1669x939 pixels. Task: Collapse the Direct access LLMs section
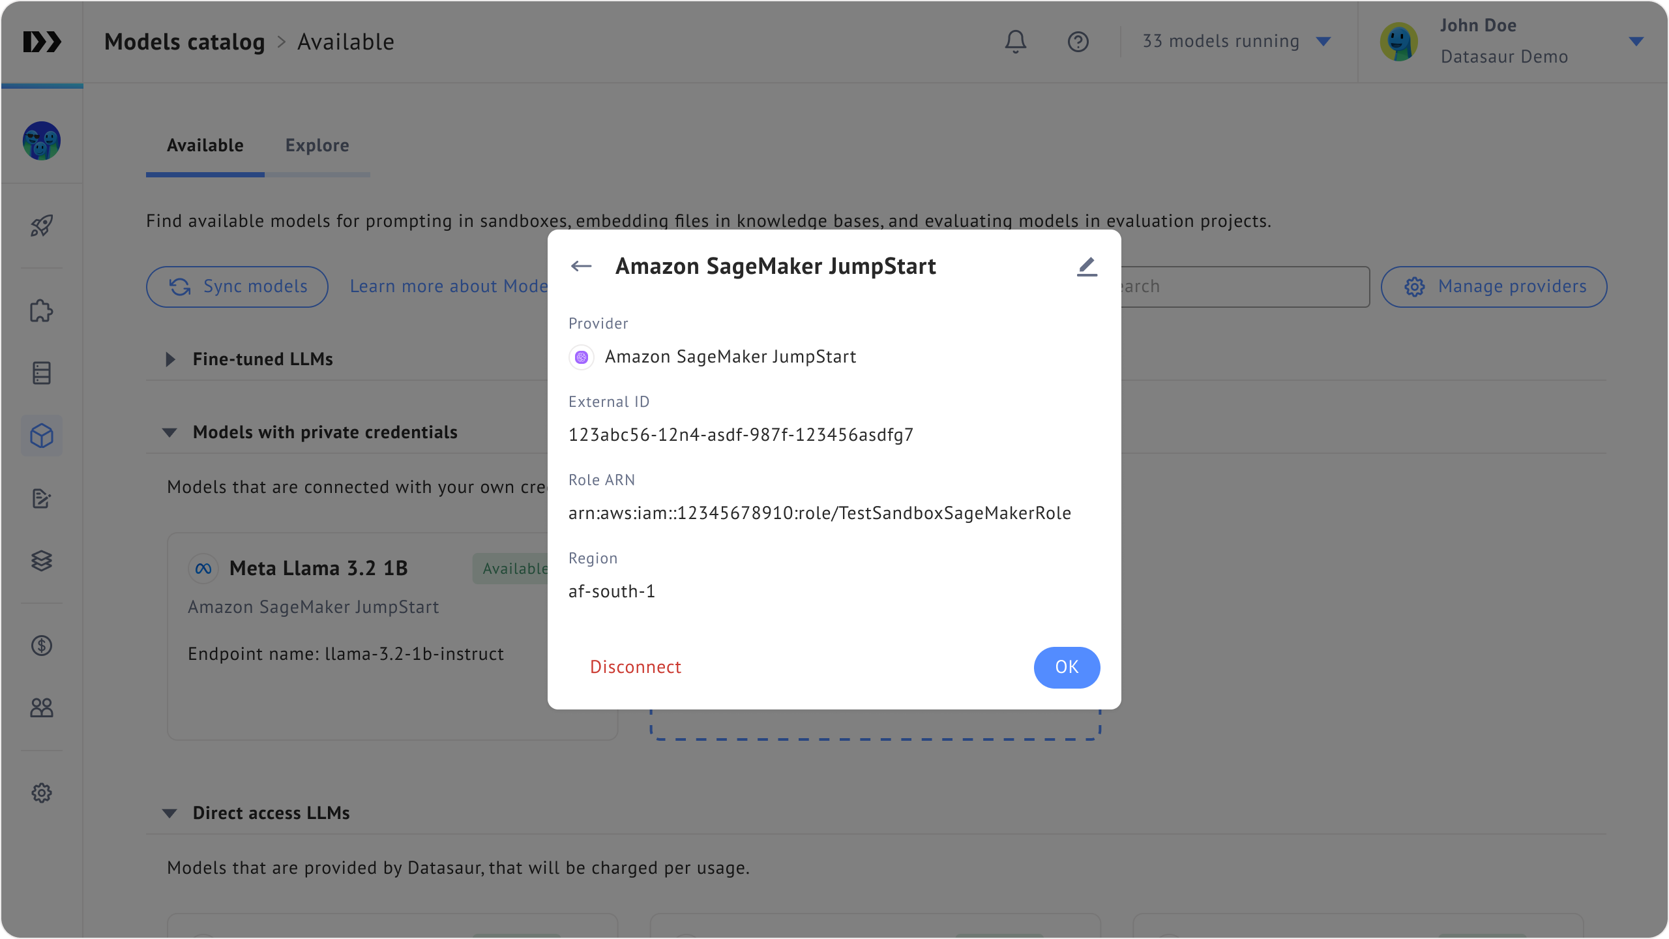[x=170, y=813]
